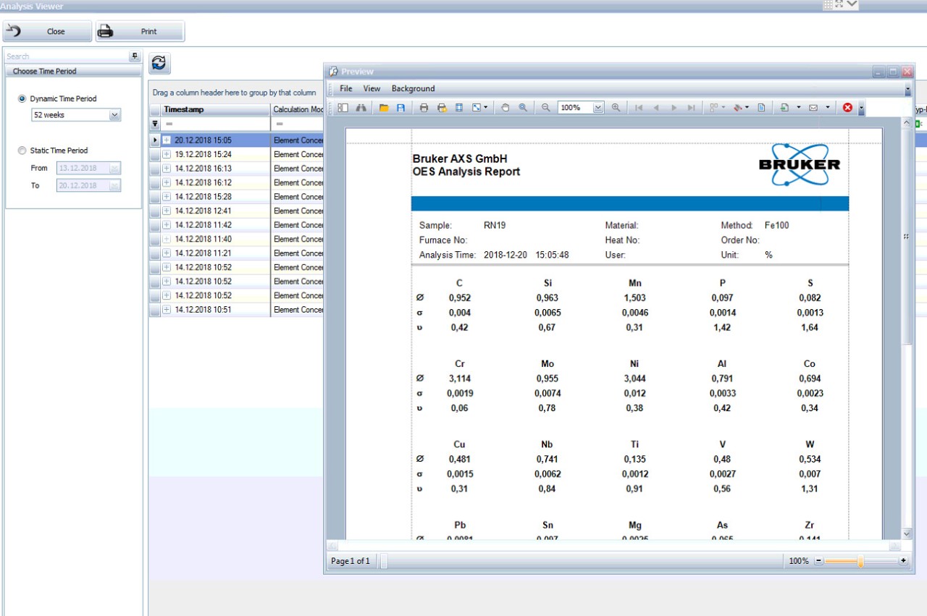The image size is (927, 616).
Task: Pin the Search panel
Action: 134,56
